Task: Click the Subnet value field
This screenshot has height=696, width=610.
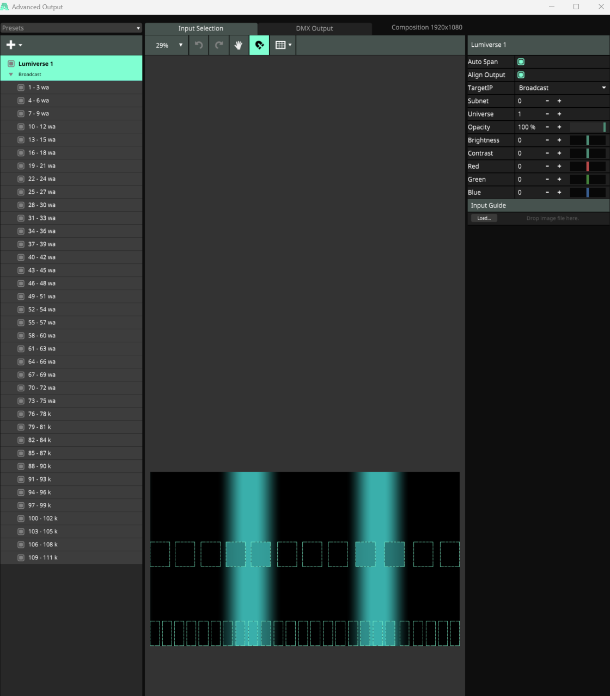Action: (x=528, y=101)
